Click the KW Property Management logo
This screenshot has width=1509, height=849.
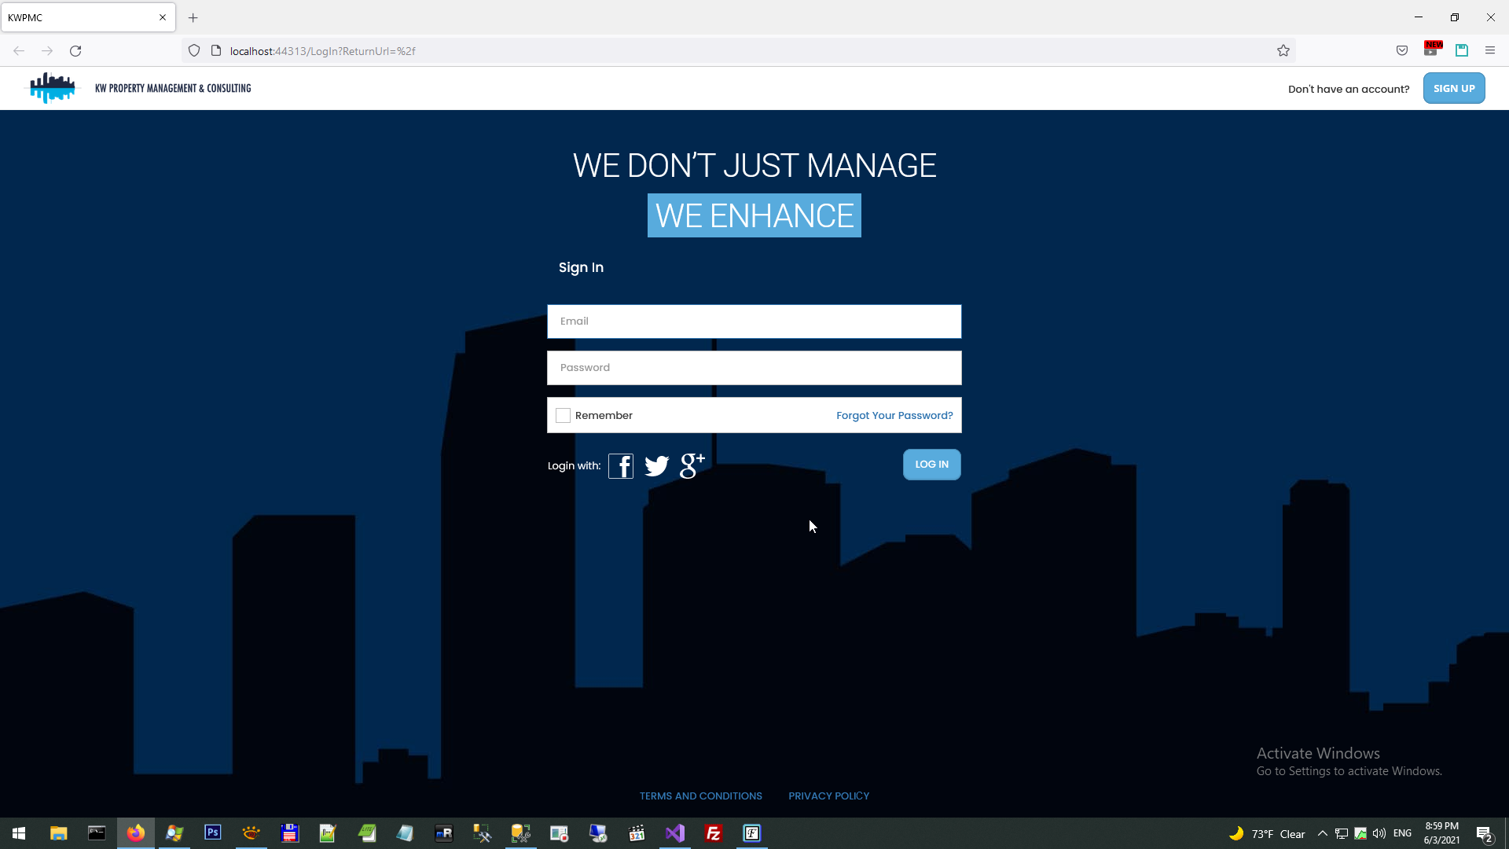[x=53, y=88]
